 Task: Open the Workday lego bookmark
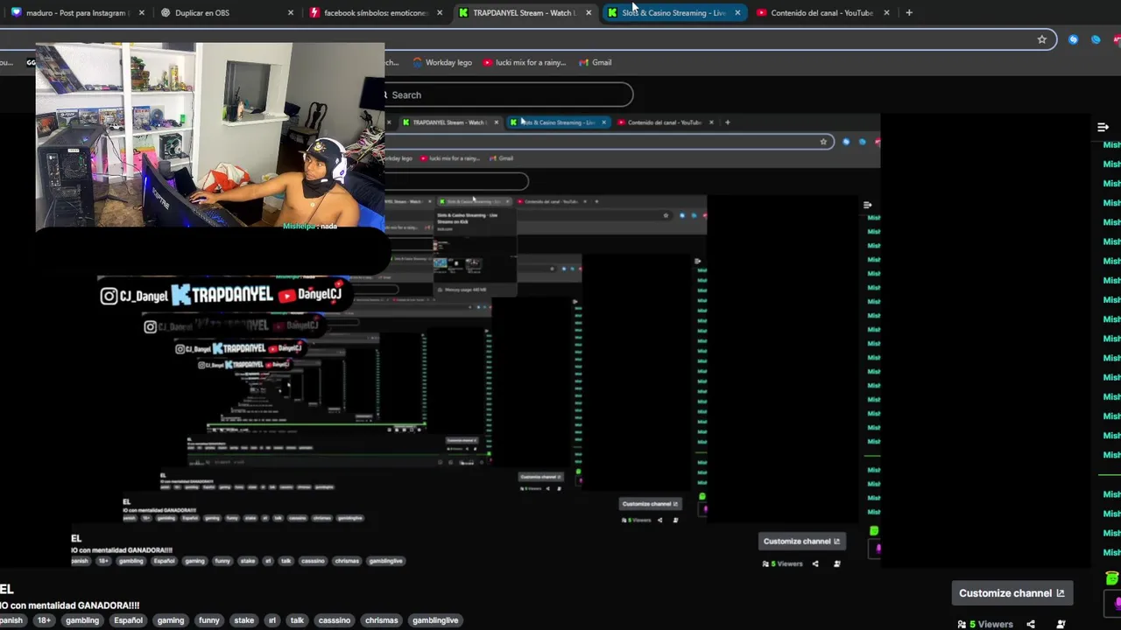coord(442,62)
